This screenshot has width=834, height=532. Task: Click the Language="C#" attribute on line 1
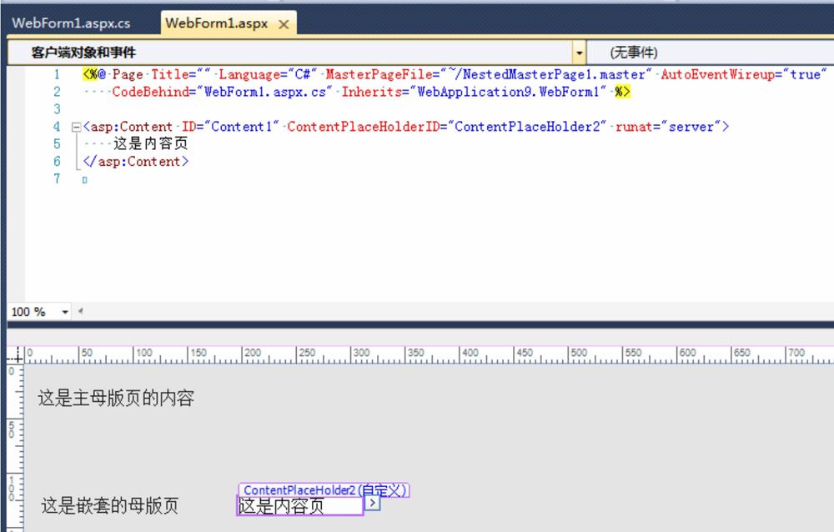pos(268,74)
